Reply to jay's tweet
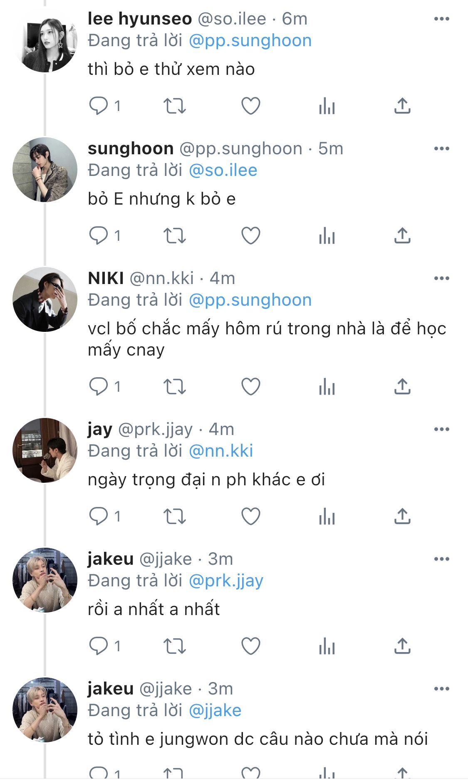468x781 pixels. pos(99,517)
